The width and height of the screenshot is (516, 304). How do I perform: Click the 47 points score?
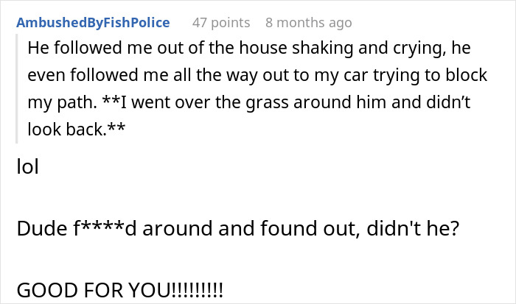click(220, 22)
